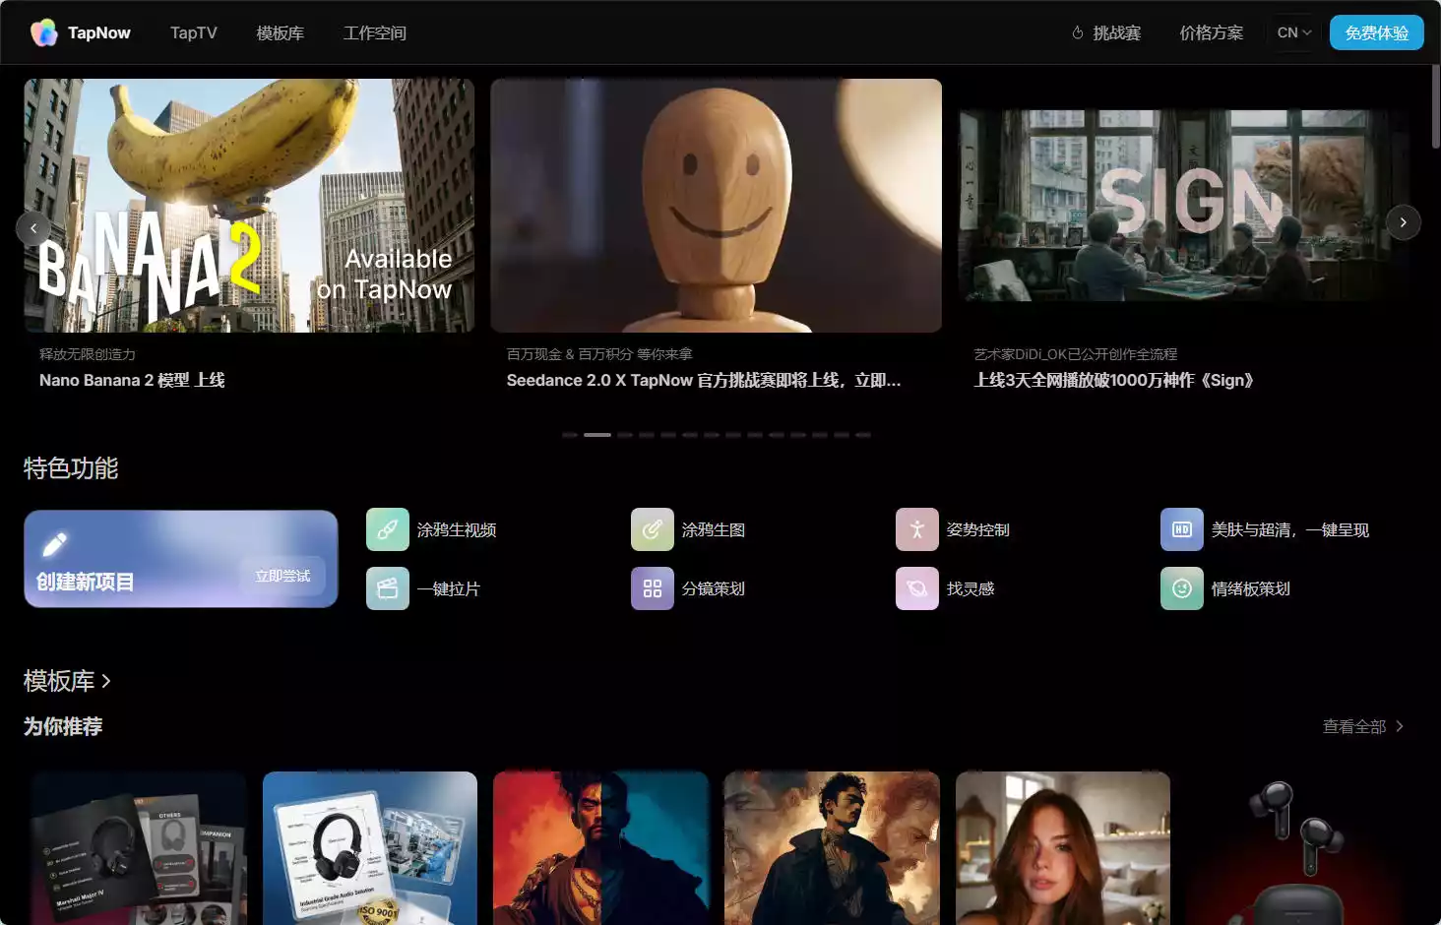1441x925 pixels.
Task: Click the 涂鸦生视频 feature icon
Action: (x=388, y=529)
